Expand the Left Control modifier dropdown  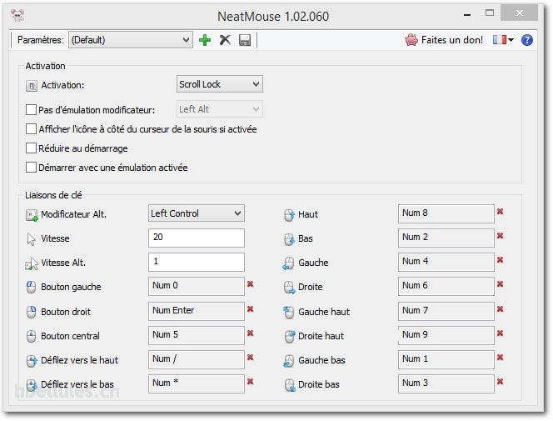tap(197, 213)
